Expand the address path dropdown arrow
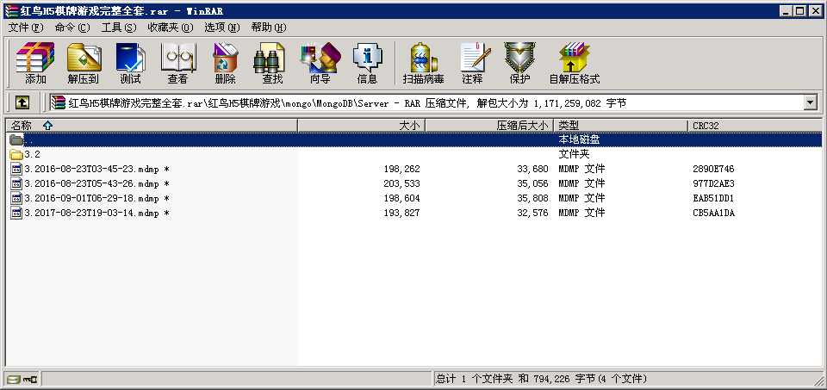 [810, 102]
